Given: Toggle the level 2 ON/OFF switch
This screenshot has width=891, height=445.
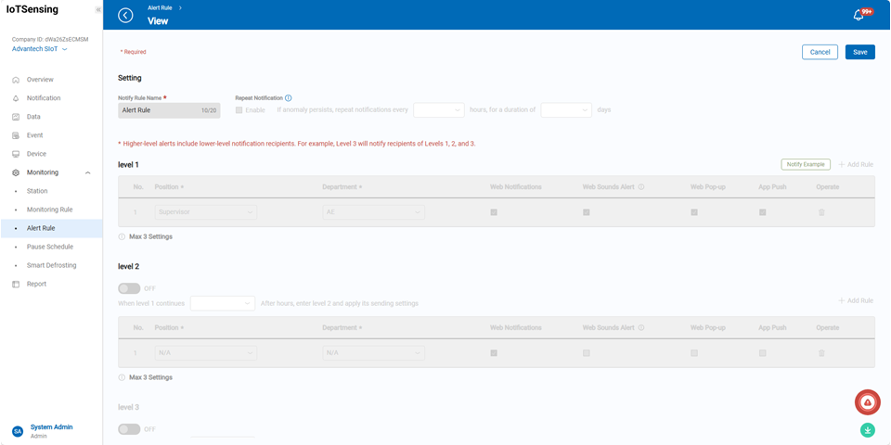Looking at the screenshot, I should coord(129,288).
